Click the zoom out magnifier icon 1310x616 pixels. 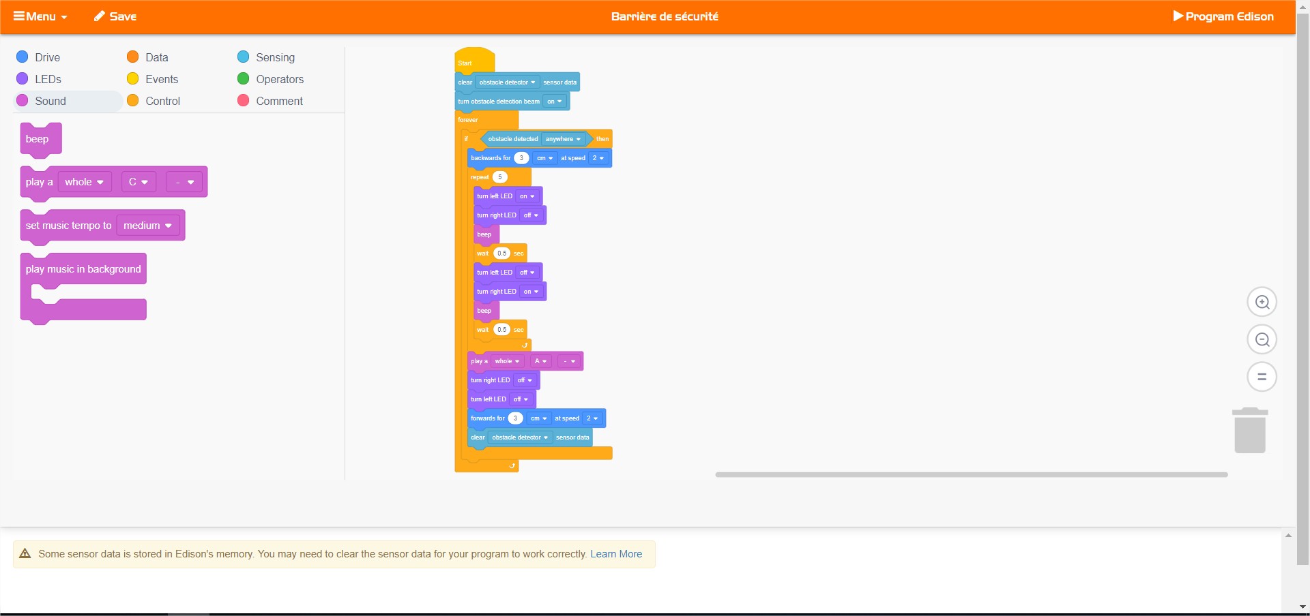point(1262,339)
